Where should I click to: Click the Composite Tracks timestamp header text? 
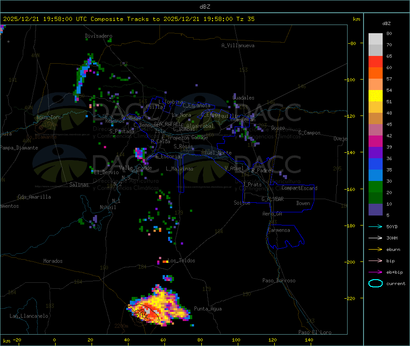coord(129,19)
